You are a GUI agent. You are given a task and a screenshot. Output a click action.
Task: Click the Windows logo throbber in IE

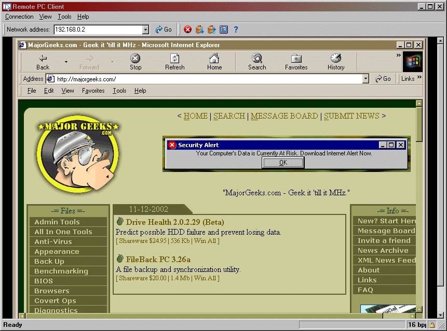413,62
